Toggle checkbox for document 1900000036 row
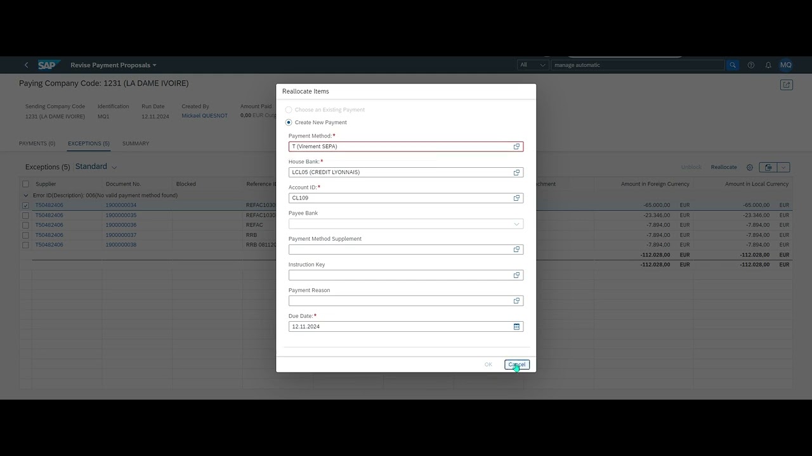 [x=25, y=225]
